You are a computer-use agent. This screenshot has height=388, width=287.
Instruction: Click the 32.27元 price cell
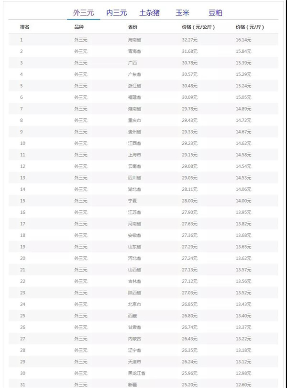(189, 40)
